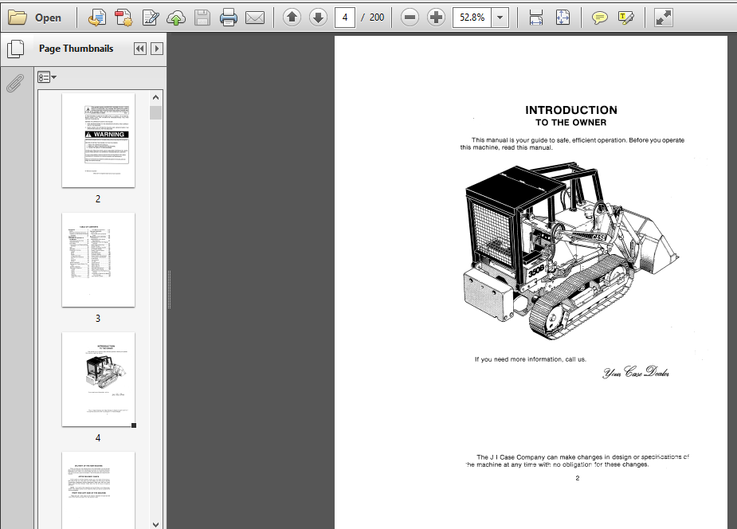Viewport: 737px width, 529px height.
Task: Open the Attachments paperclip panel
Action: 15,83
